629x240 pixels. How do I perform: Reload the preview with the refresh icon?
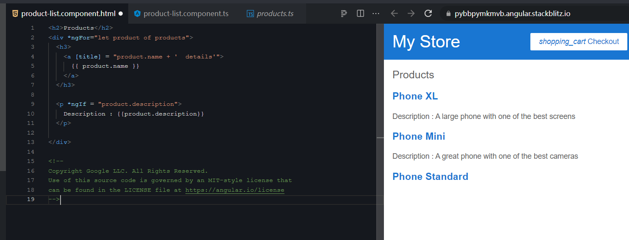428,14
